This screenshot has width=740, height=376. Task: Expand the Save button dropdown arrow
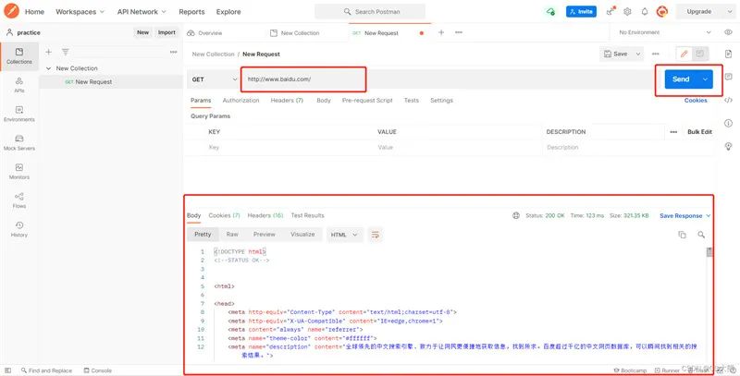[638, 55]
